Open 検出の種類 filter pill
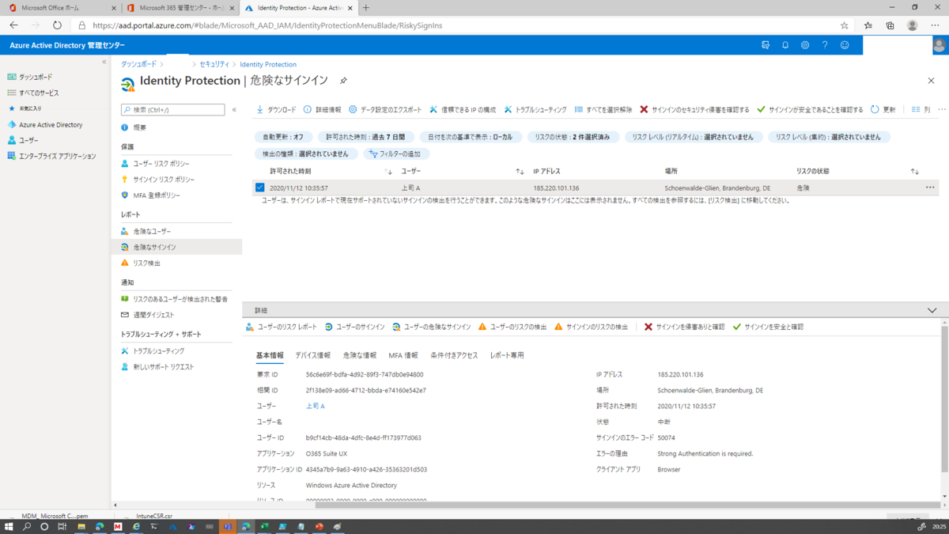949x534 pixels. [x=306, y=153]
